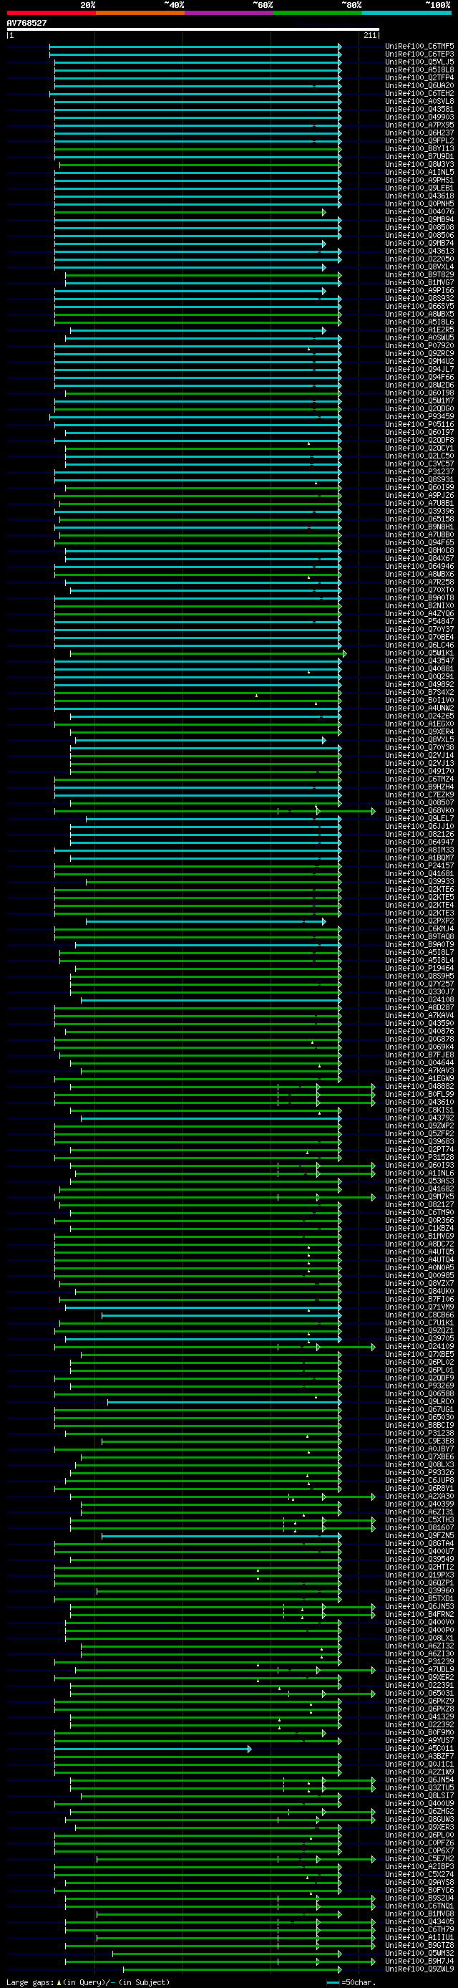Open hit UniRef100_A5I8L8
This screenshot has height=1988, width=458.
pyautogui.click(x=419, y=70)
